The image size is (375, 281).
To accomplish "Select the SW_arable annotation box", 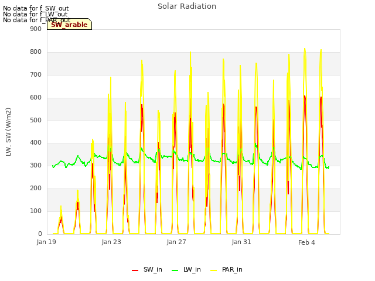I will (x=69, y=24).
